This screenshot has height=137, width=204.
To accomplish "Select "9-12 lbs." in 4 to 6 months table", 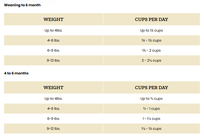I will point(53,129).
